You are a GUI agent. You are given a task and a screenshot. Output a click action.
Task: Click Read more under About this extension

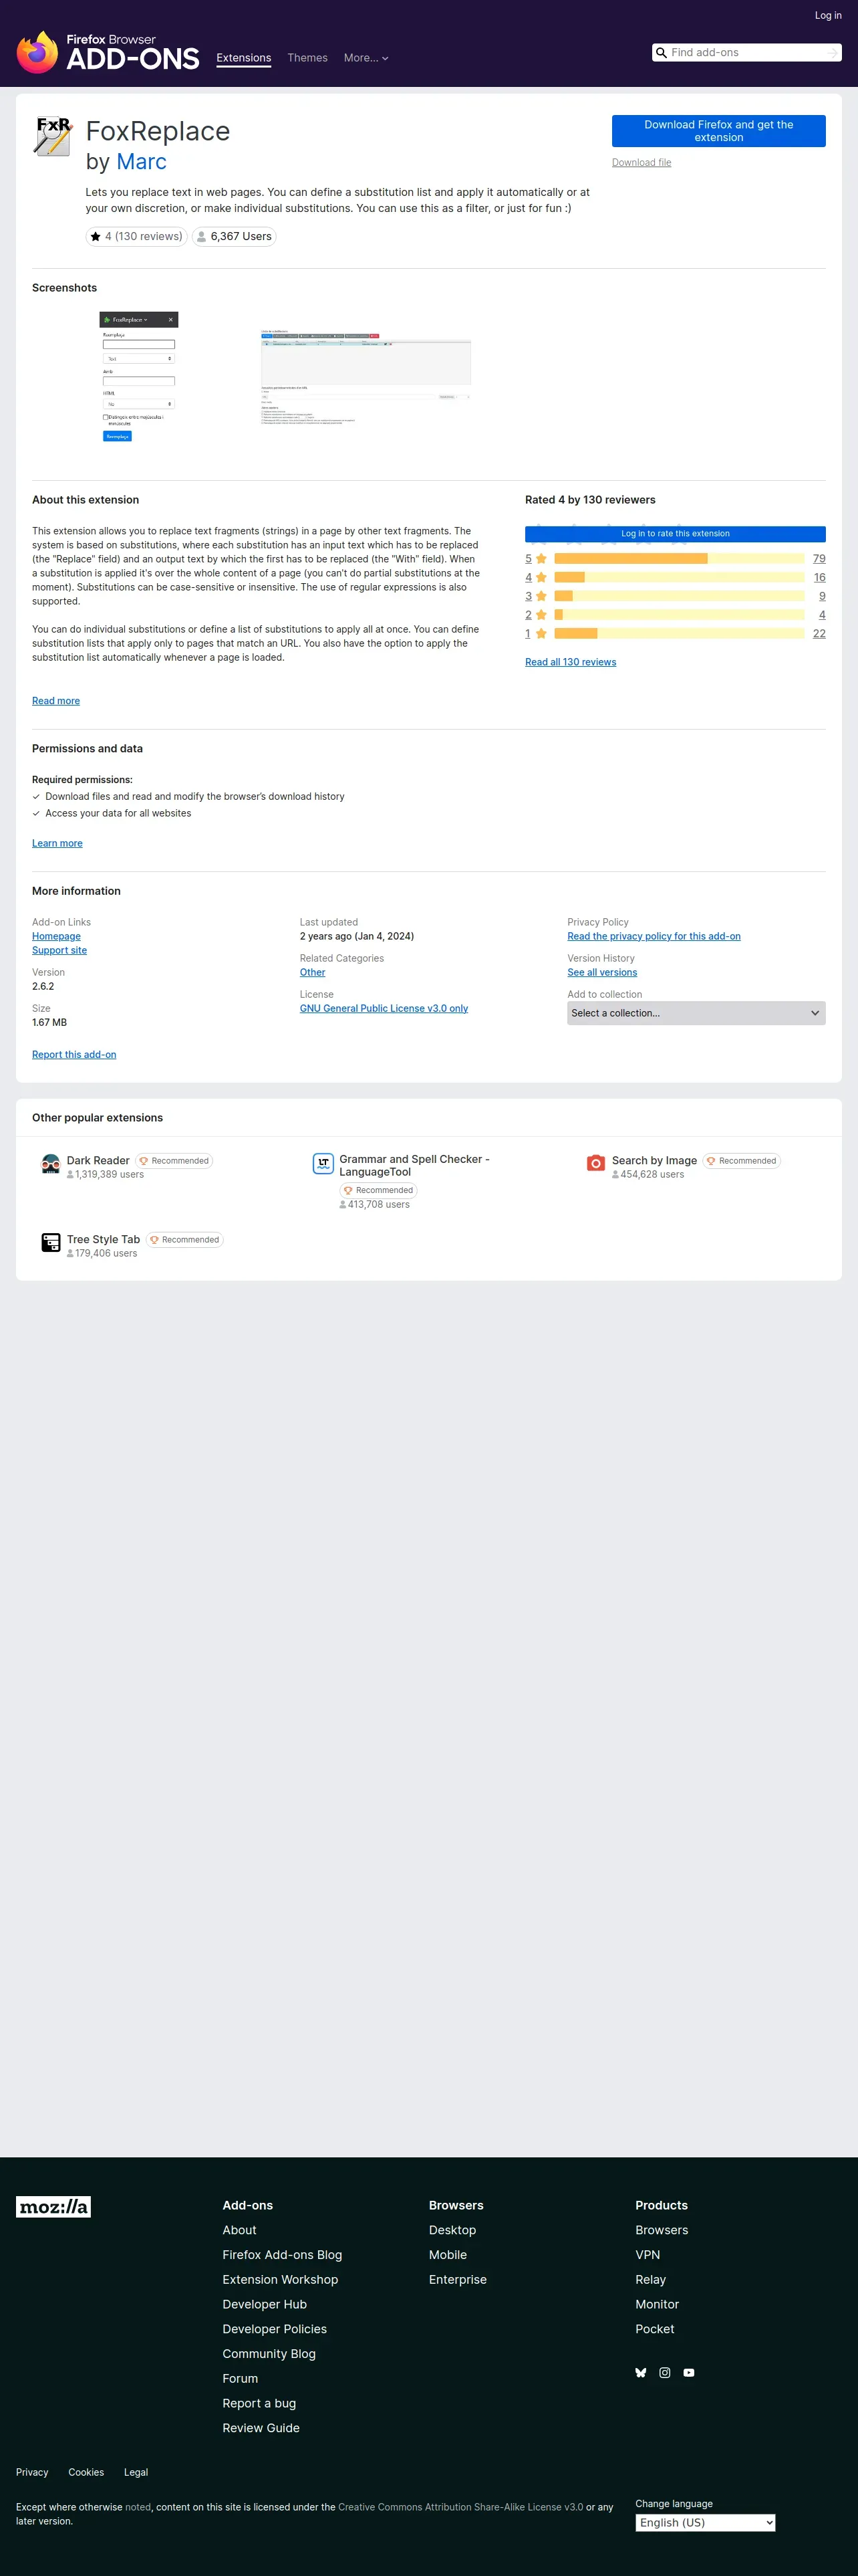coord(56,701)
